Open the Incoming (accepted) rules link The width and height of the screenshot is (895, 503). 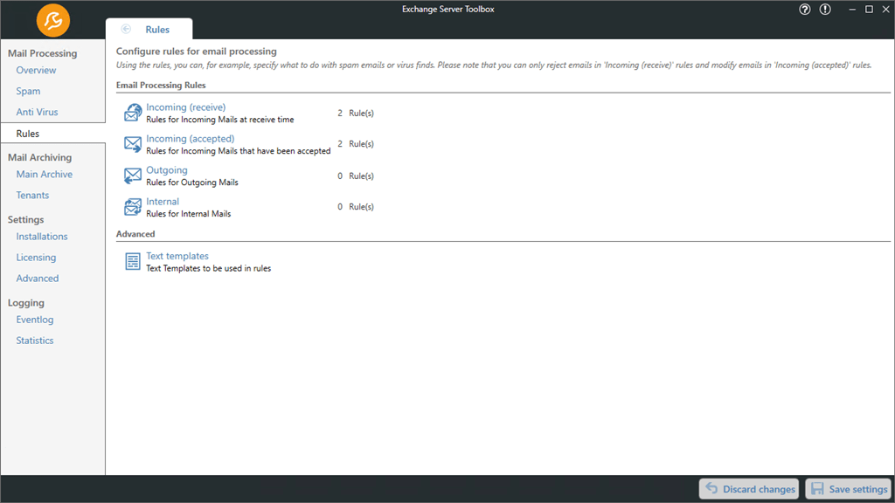coord(190,139)
